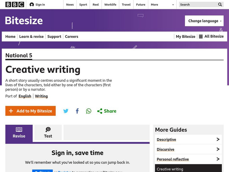The width and height of the screenshot is (229, 172).
Task: Open the Travel menu item
Action: [126, 5]
